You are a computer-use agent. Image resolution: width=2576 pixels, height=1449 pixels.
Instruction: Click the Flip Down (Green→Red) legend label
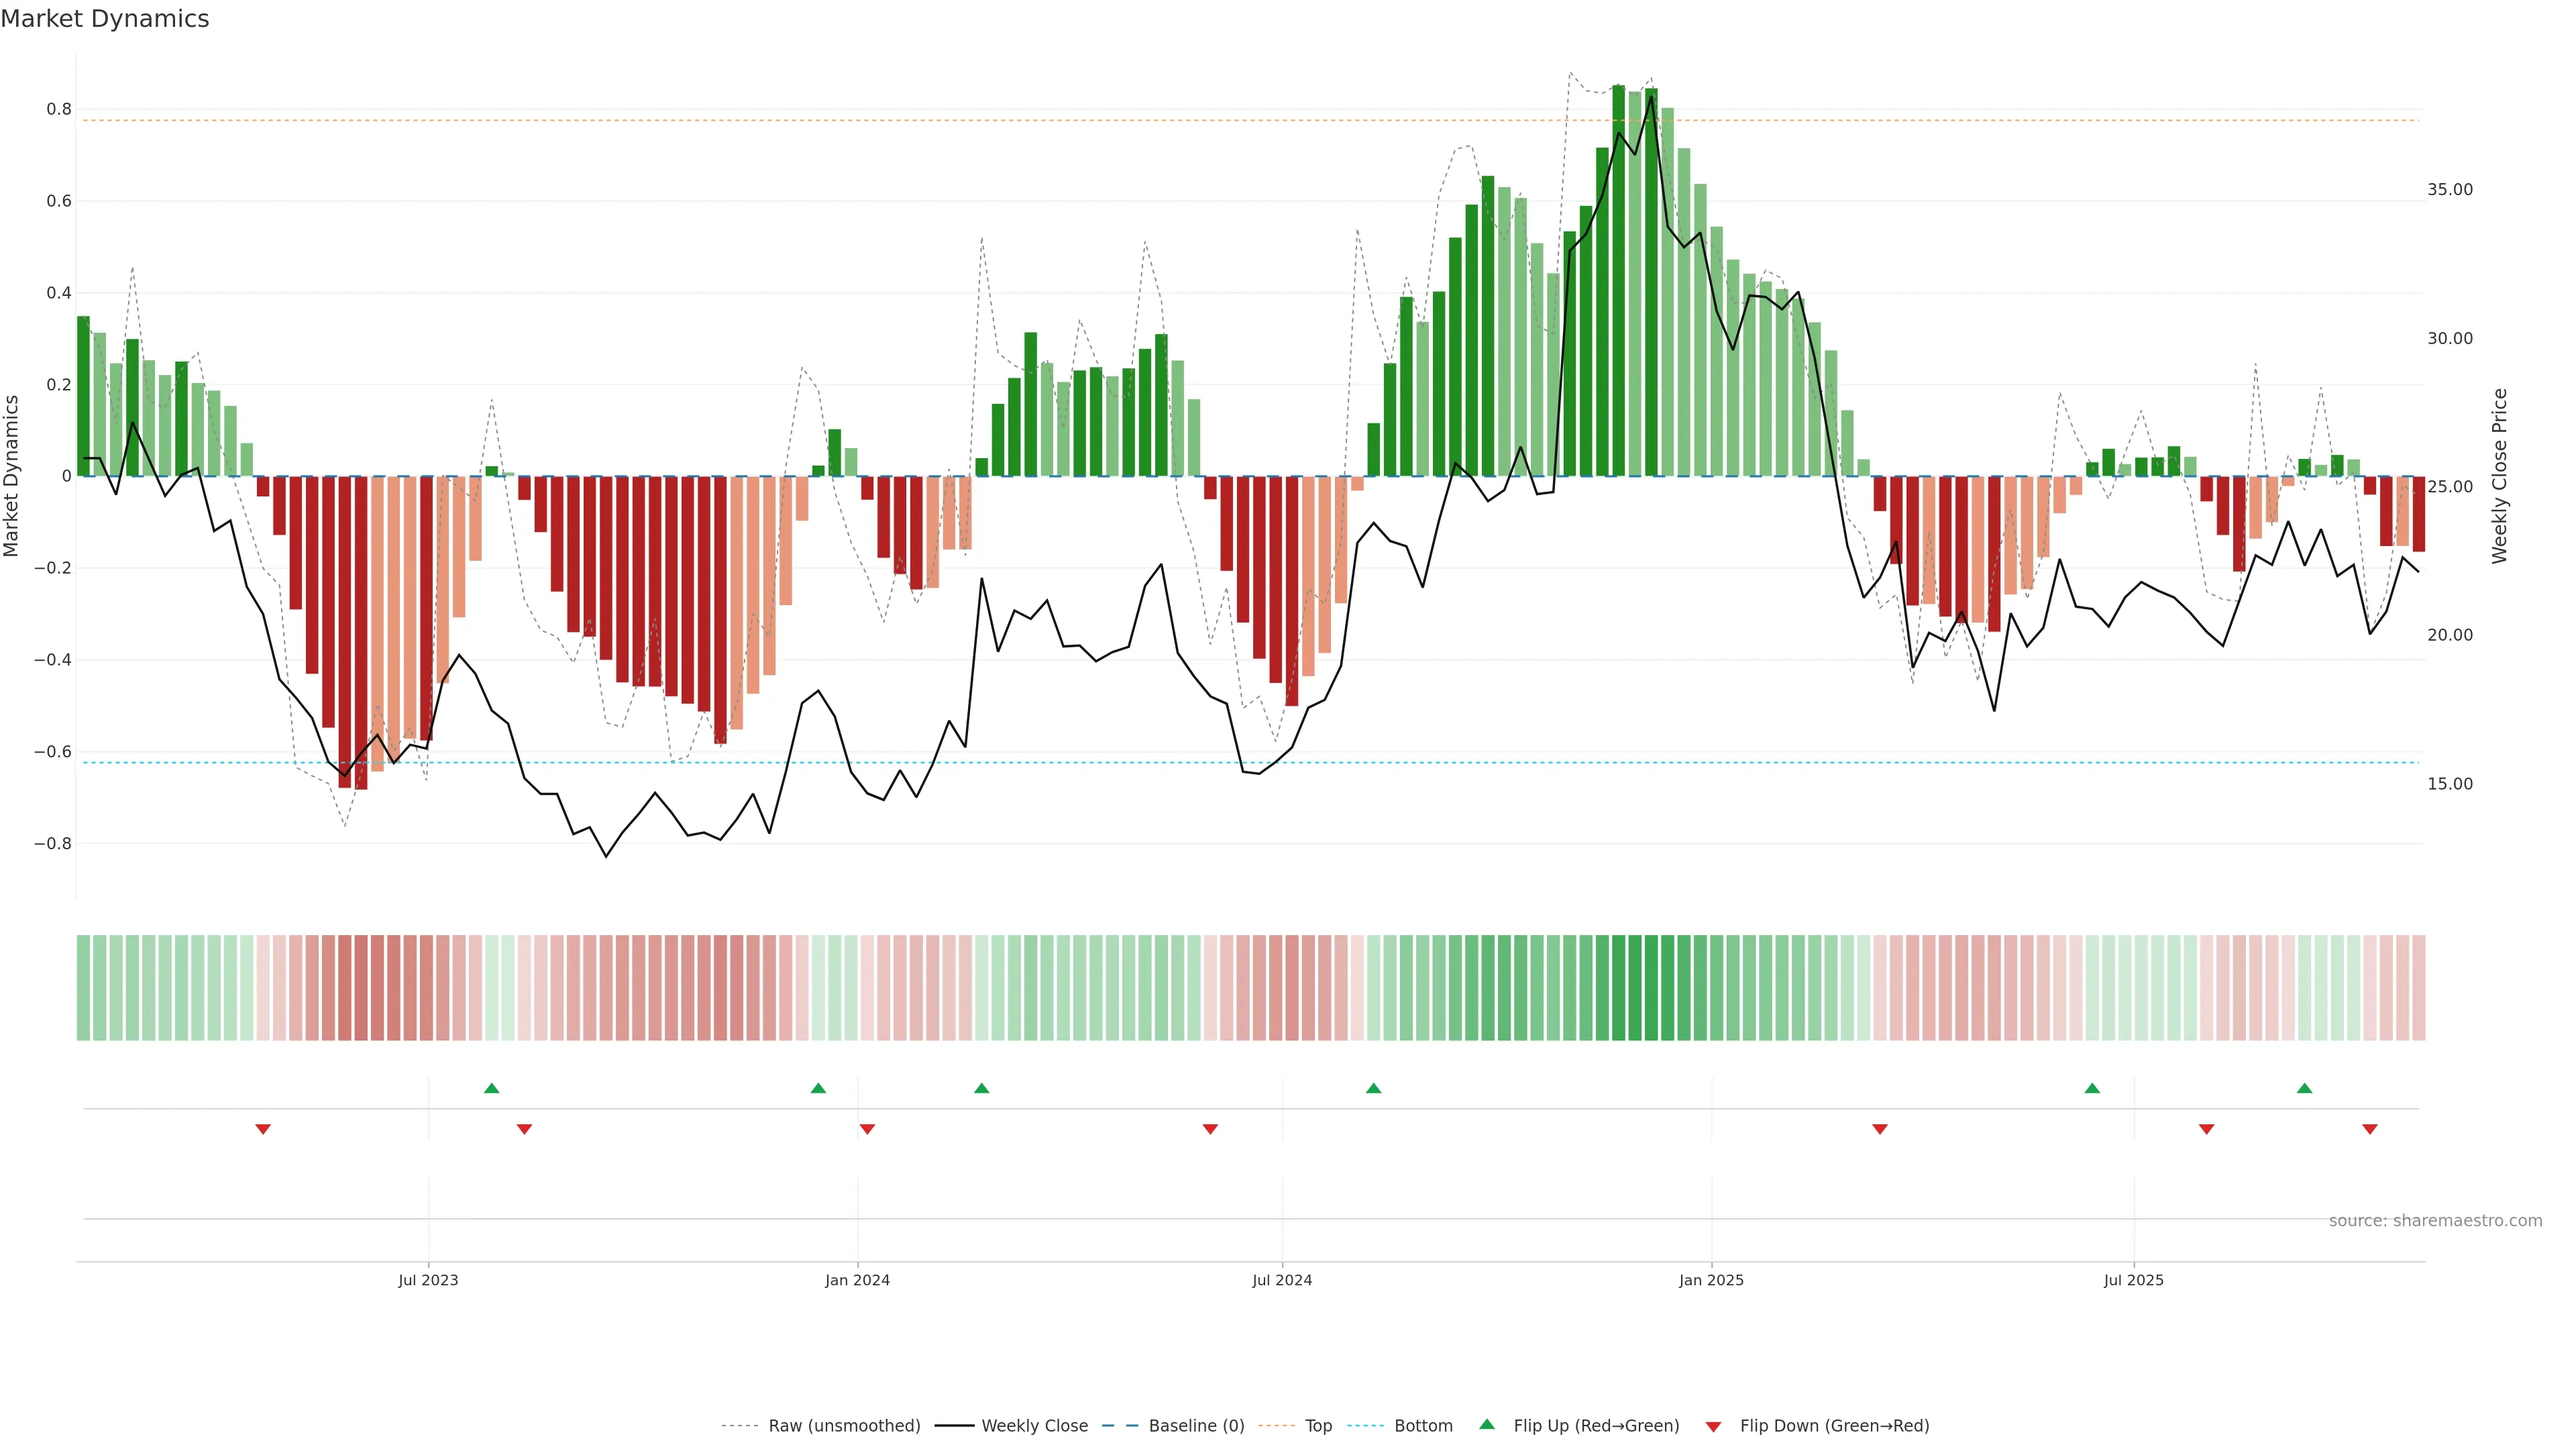coord(1834,1426)
